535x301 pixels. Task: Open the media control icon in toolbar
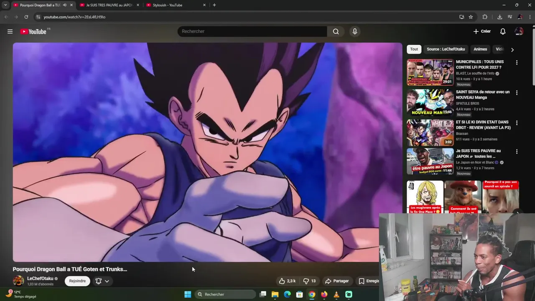(510, 17)
